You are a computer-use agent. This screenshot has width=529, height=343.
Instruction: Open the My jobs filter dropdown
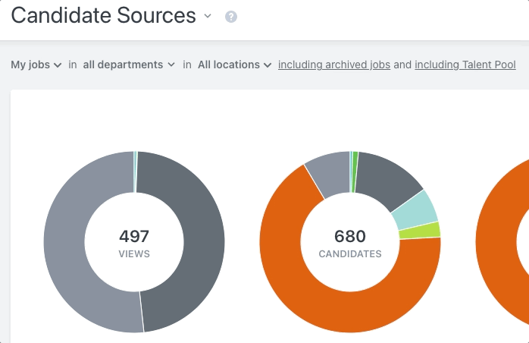tap(36, 65)
